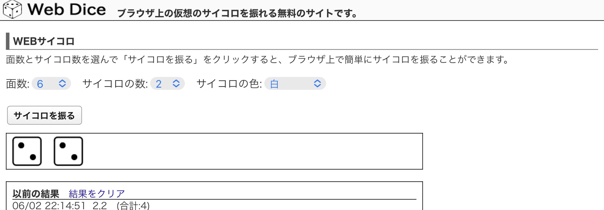The image size is (604, 210).
Task: Click the サイコロの色 field label
Action: pyautogui.click(x=229, y=84)
